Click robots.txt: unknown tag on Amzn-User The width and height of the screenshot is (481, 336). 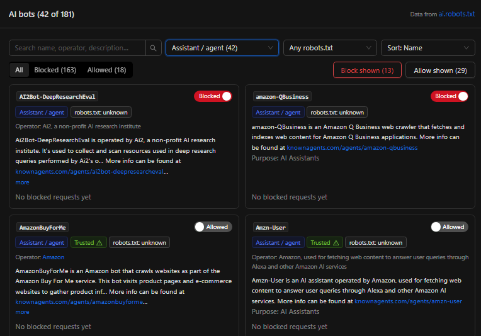point(376,242)
